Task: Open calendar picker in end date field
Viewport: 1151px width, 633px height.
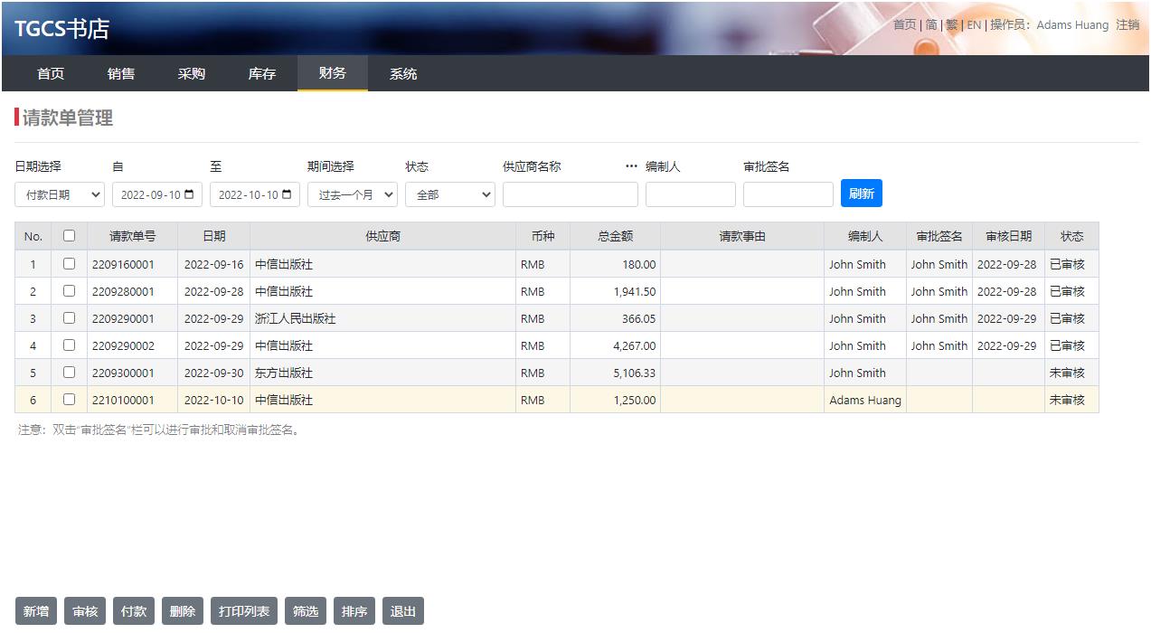Action: coord(288,194)
